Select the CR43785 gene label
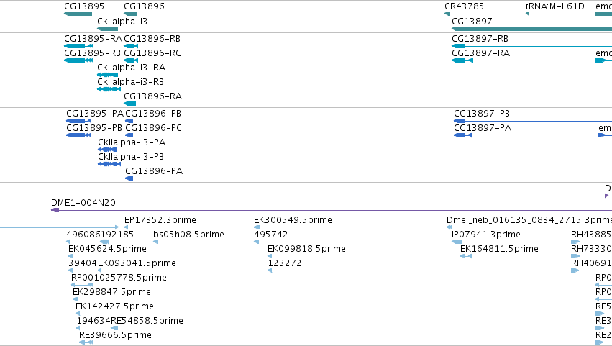Viewport: 612px width, 346px height. click(464, 6)
